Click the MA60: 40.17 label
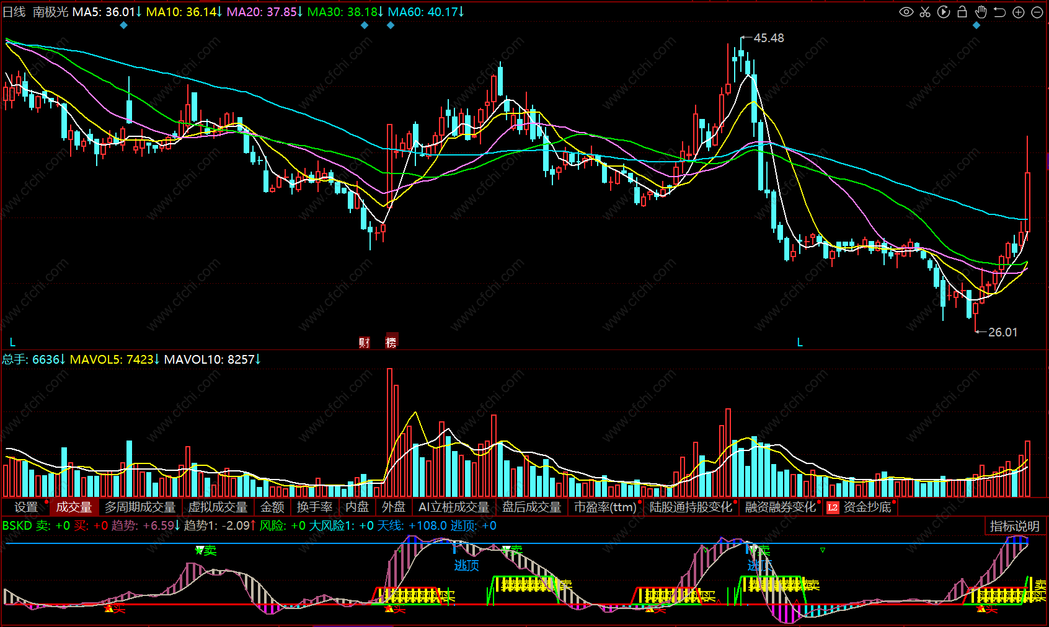The width and height of the screenshot is (1049, 627). click(x=426, y=12)
